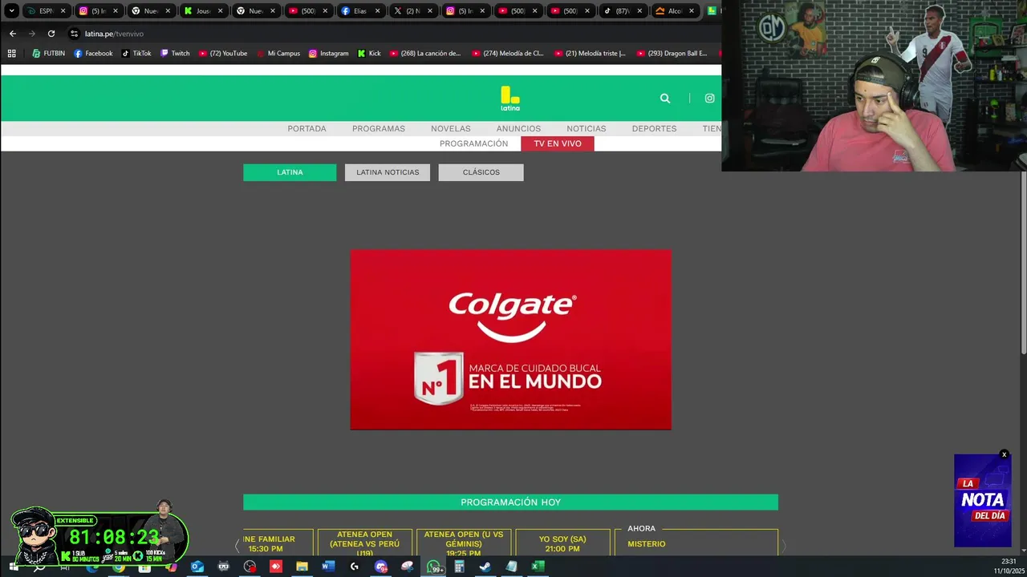Image resolution: width=1027 pixels, height=577 pixels.
Task: Open the FUTBIN bookmark
Action: click(x=48, y=54)
